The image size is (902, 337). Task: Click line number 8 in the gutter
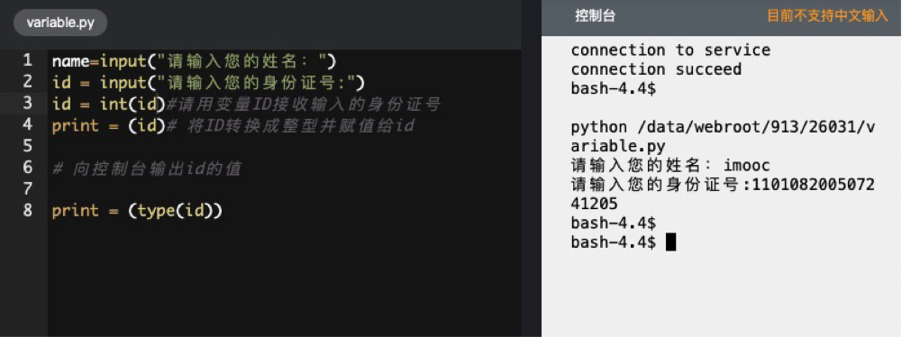(x=27, y=210)
